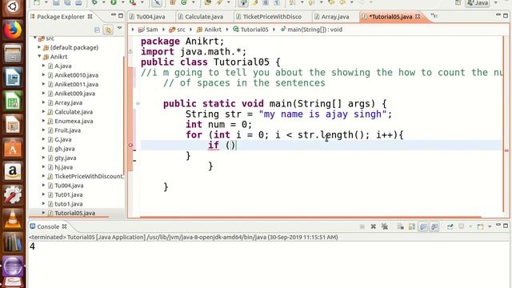Toggle show console when standard output changes
This screenshot has width=512, height=288.
point(423,226)
